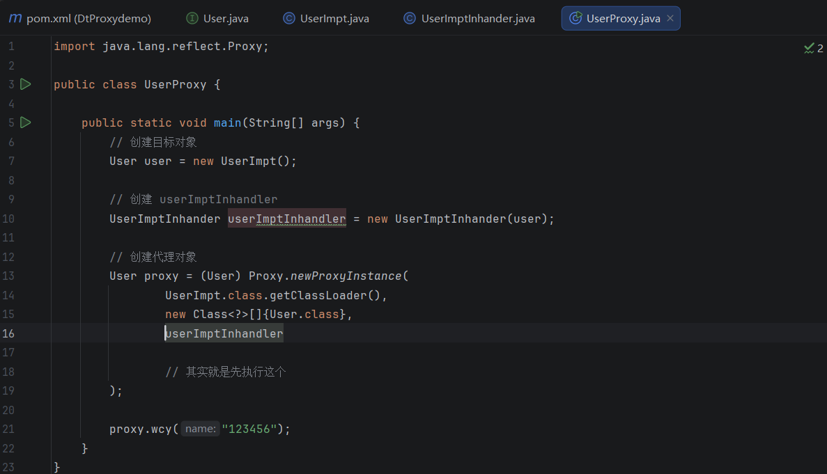Switch to the pom.xml (DtProxydemo) tab
Viewport: 827px width, 474px height.
80,18
